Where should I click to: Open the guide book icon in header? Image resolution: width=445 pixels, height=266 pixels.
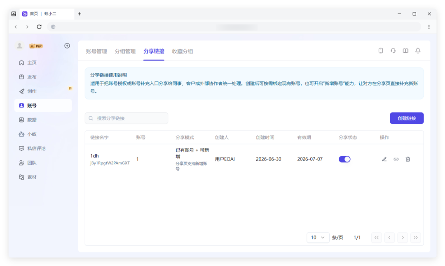pyautogui.click(x=405, y=51)
